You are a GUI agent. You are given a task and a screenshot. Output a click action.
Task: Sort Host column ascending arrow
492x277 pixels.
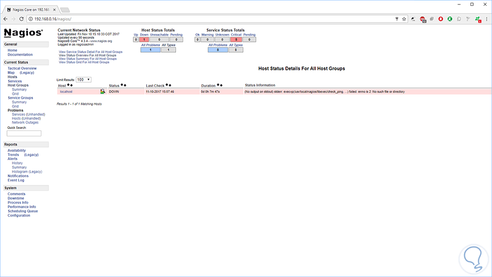[68, 85]
